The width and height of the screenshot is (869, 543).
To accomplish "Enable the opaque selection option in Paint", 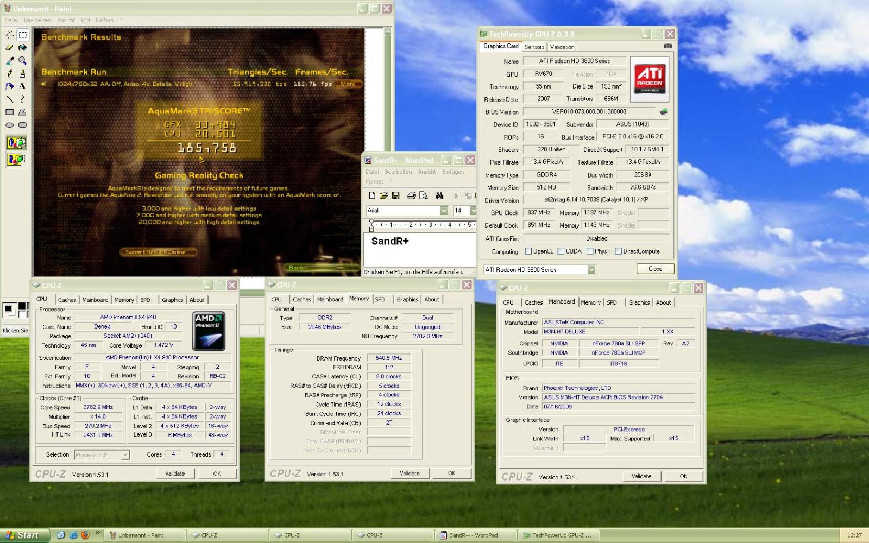I will [x=16, y=143].
